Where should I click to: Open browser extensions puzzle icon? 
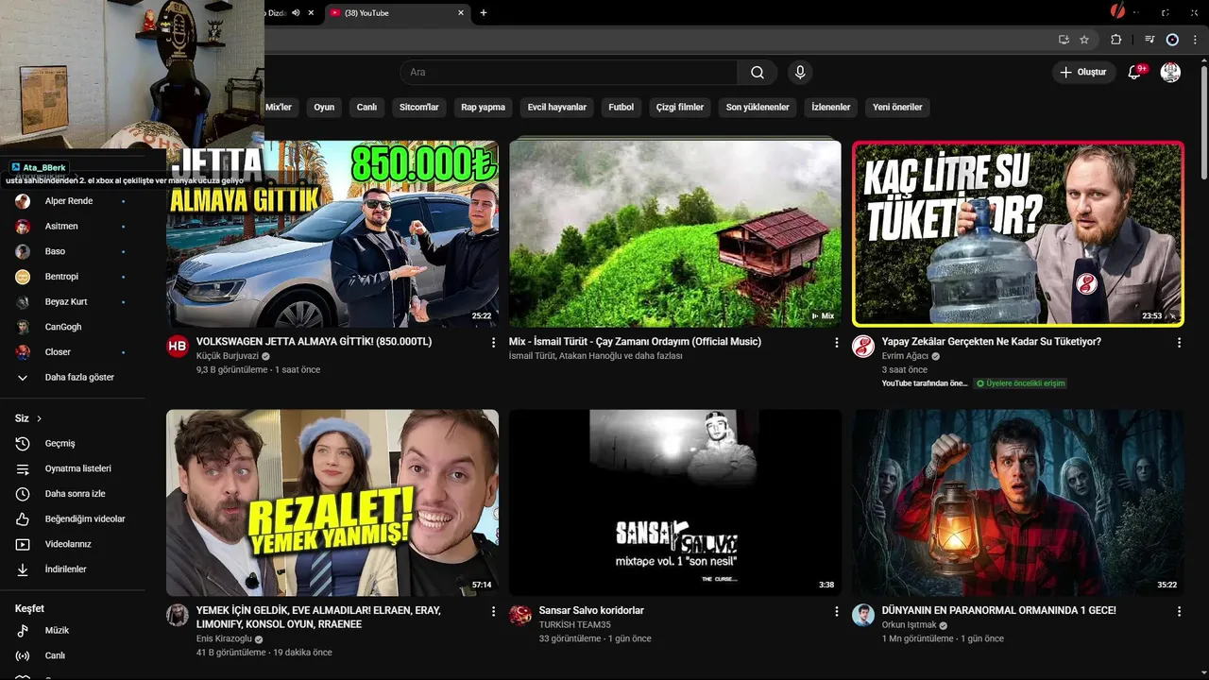(x=1115, y=40)
